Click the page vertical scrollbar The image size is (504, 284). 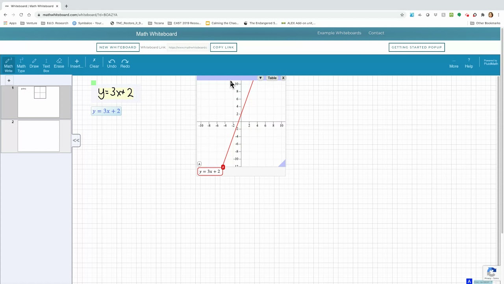(x=502, y=130)
